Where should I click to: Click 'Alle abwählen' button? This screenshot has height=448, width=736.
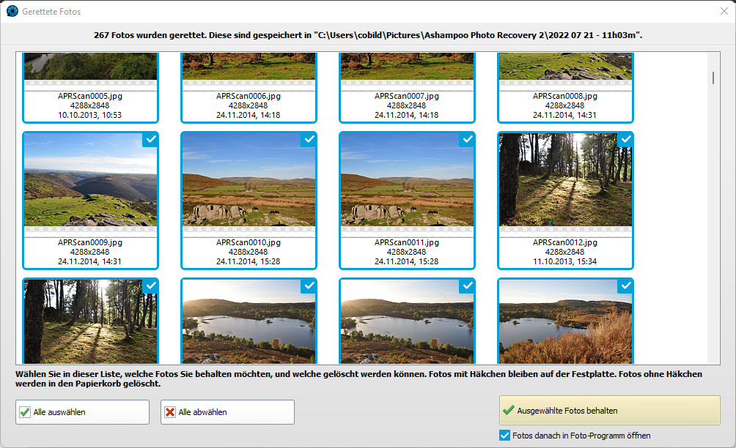tap(228, 412)
